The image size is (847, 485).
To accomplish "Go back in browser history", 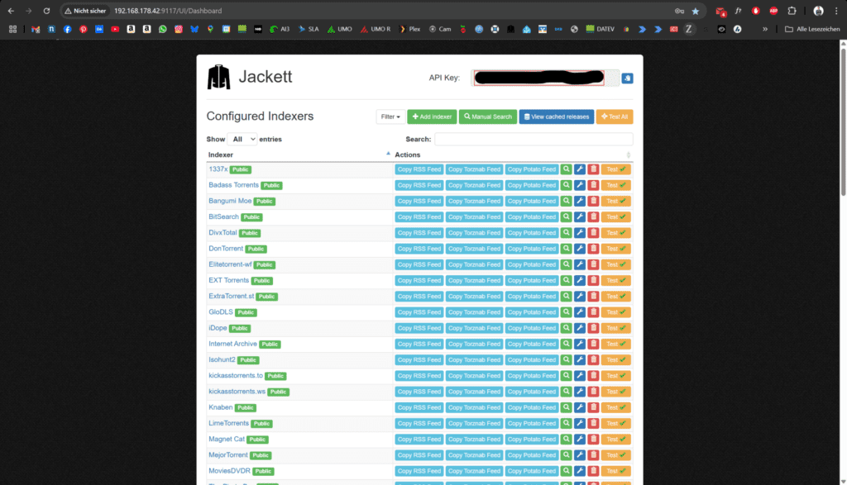I will click(x=11, y=11).
